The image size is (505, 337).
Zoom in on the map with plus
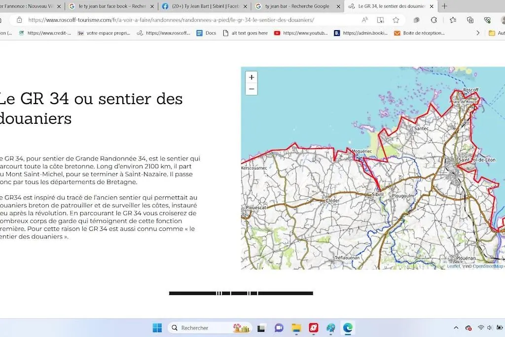[252, 77]
